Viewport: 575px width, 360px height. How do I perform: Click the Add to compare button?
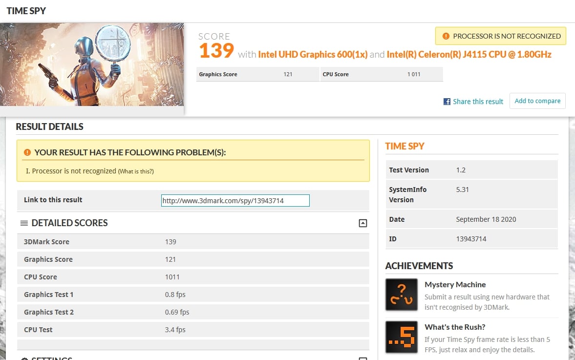537,101
